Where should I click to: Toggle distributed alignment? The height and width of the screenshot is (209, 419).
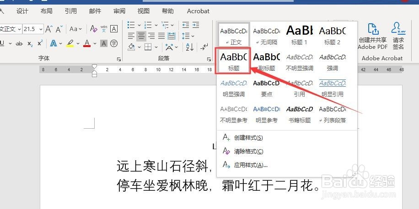(172, 36)
